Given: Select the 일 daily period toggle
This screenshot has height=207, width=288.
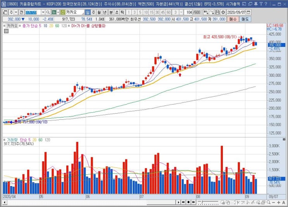Looking at the screenshot, I should click(x=88, y=12).
